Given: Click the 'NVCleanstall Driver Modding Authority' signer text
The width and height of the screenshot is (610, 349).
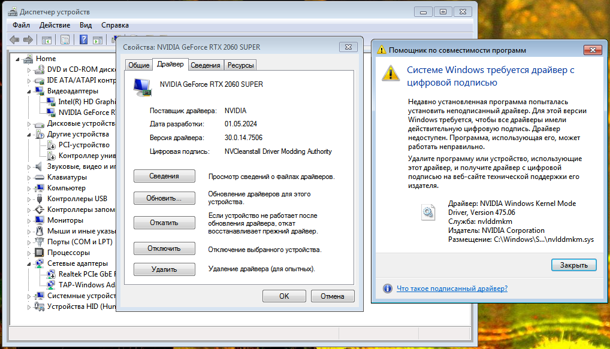Looking at the screenshot, I should 278,151.
